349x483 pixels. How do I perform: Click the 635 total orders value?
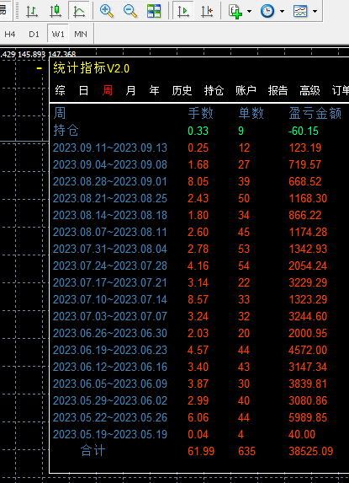(x=246, y=451)
